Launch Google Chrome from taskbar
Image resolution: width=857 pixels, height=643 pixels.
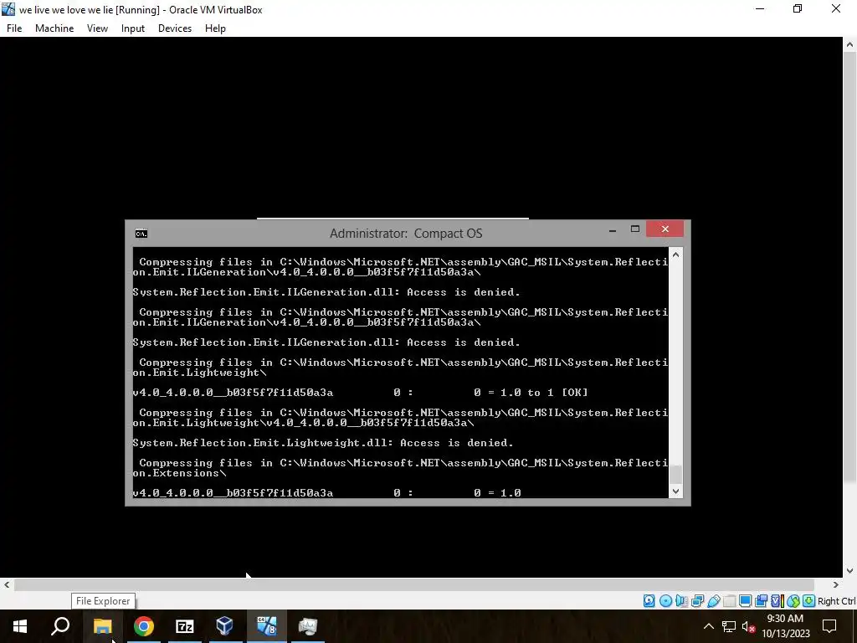click(x=144, y=626)
